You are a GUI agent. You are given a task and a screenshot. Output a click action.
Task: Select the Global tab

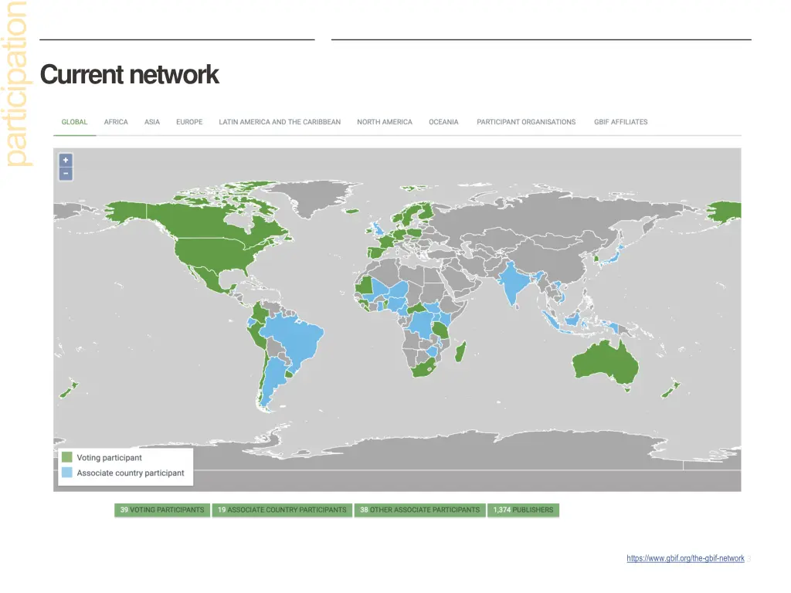[75, 122]
